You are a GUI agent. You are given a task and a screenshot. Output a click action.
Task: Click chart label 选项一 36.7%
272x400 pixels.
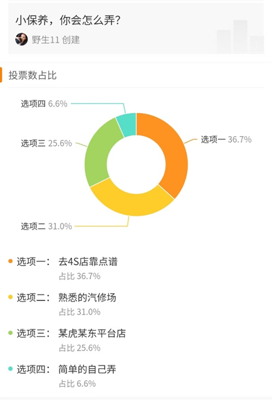tap(226, 139)
